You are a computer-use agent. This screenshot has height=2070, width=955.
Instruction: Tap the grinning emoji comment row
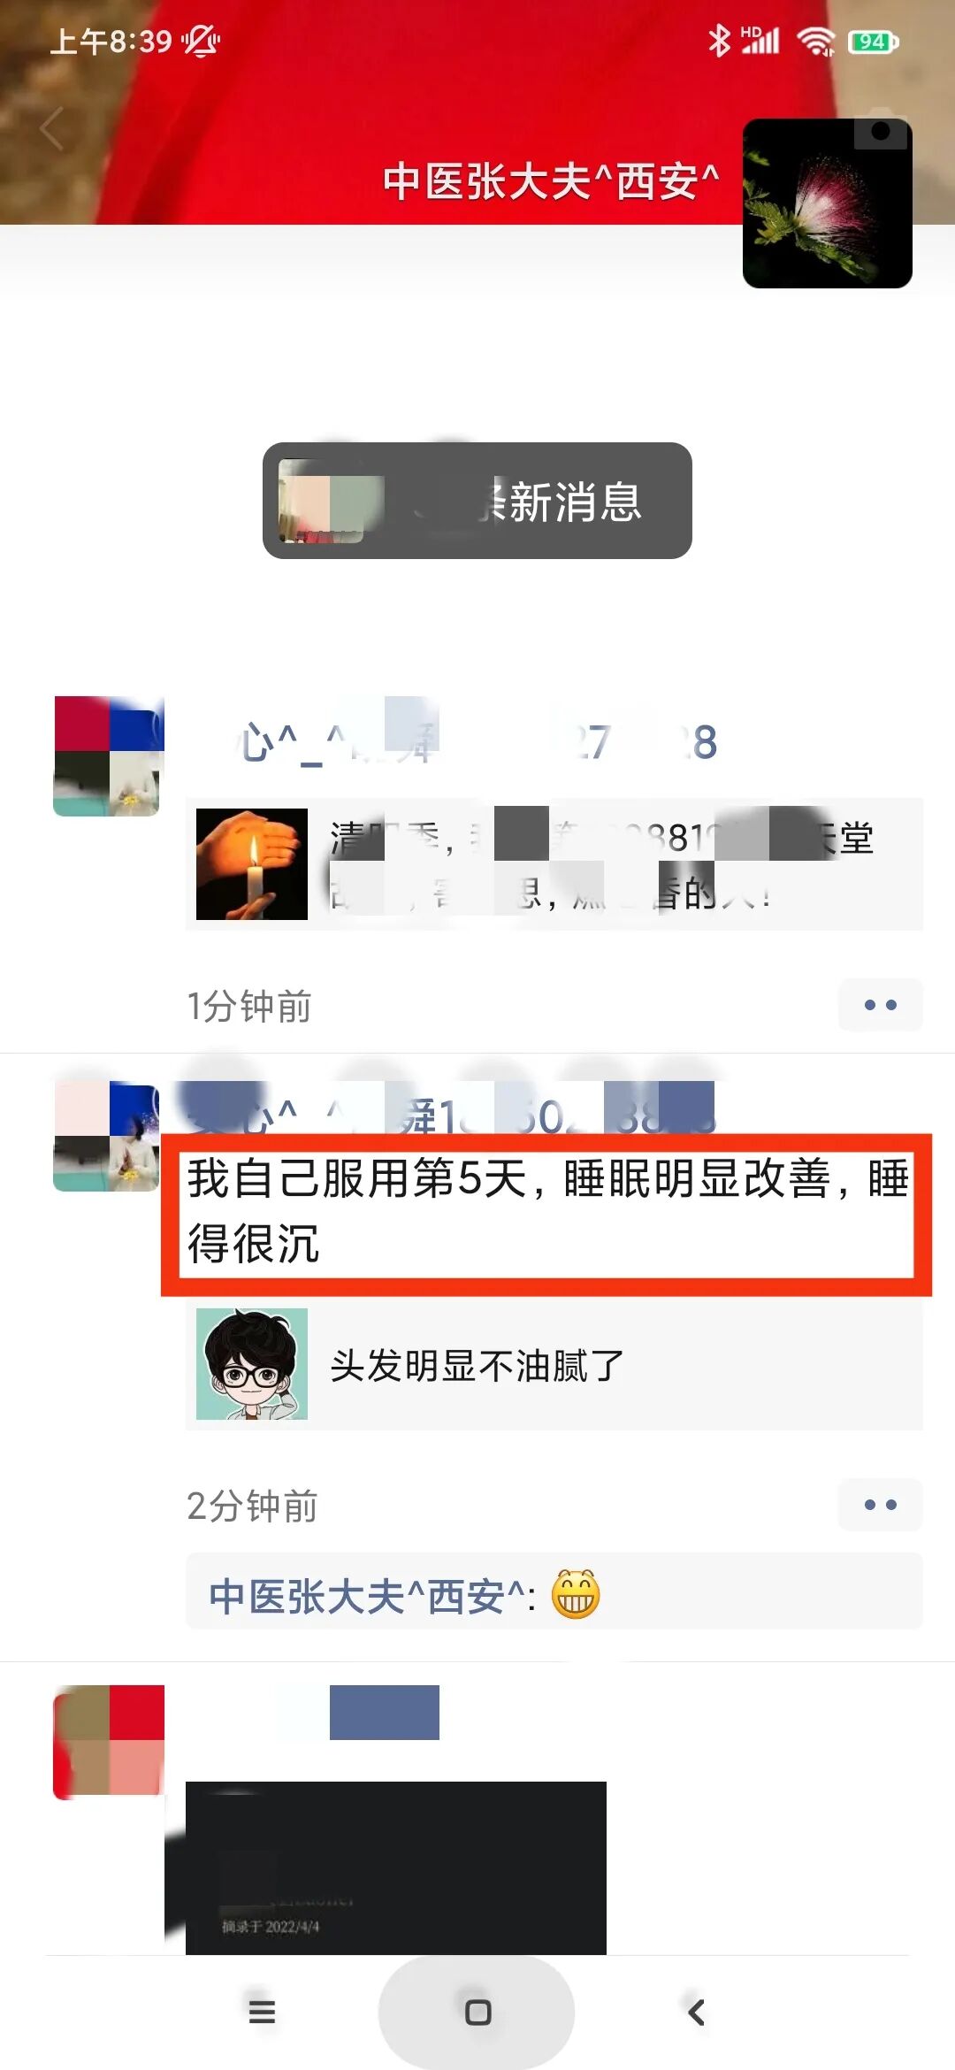pyautogui.click(x=554, y=1591)
